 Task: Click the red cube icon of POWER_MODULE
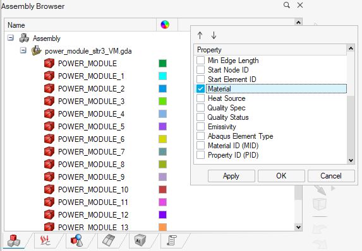coord(49,63)
